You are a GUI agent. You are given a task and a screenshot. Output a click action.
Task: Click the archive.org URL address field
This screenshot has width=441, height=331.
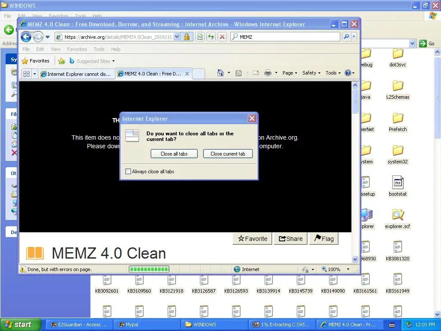[x=118, y=37]
